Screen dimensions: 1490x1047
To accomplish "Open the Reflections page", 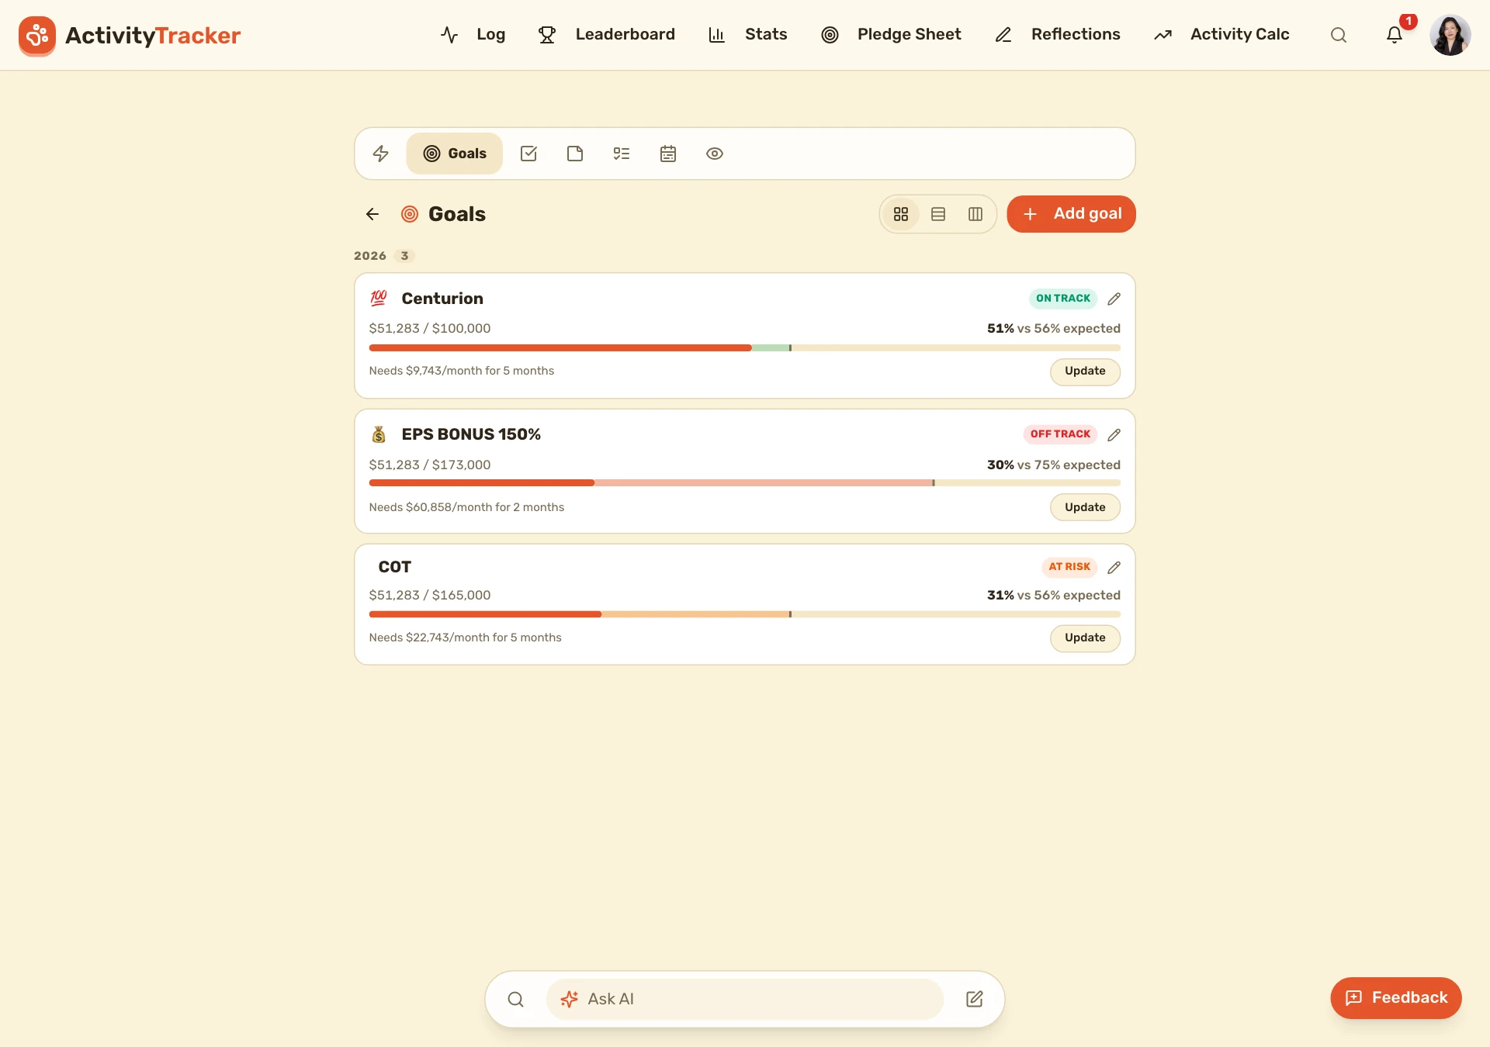I will click(1057, 35).
